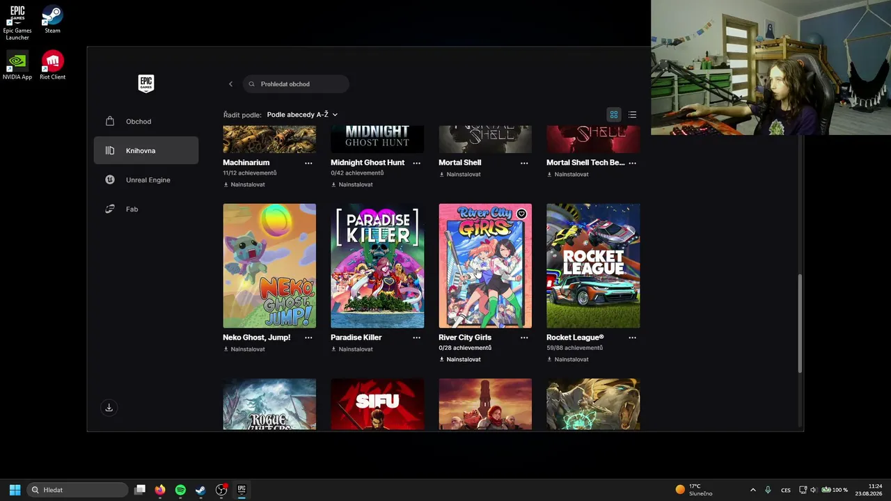
Task: Click Nainstalovat under Machinarium
Action: click(x=244, y=184)
